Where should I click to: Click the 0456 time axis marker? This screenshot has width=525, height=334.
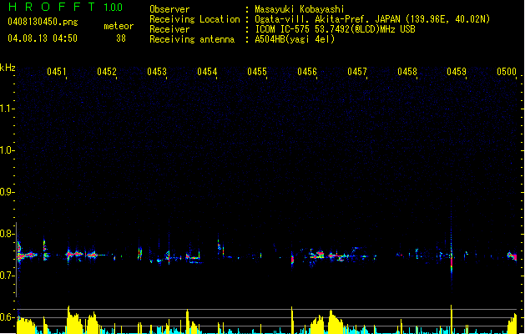point(307,72)
